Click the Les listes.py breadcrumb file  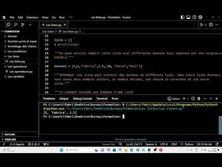(70, 32)
